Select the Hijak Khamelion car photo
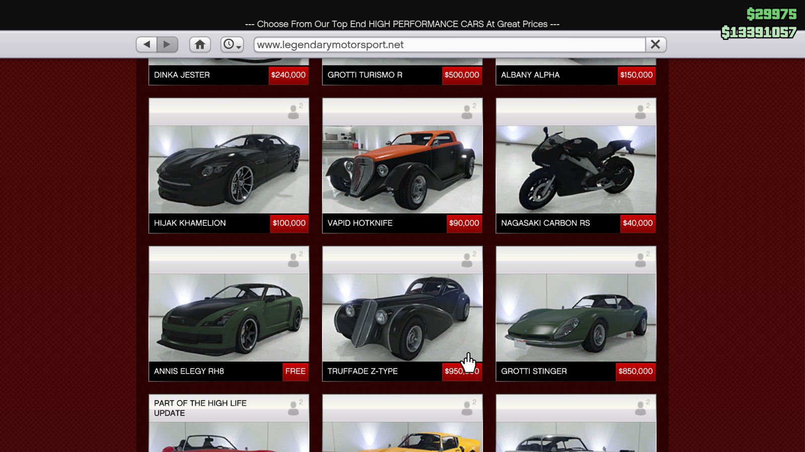This screenshot has height=452, width=805. click(229, 169)
